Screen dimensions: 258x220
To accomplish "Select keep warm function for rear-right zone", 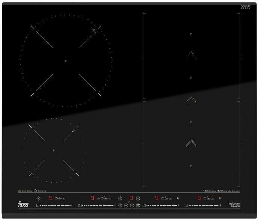I will point(170,199).
